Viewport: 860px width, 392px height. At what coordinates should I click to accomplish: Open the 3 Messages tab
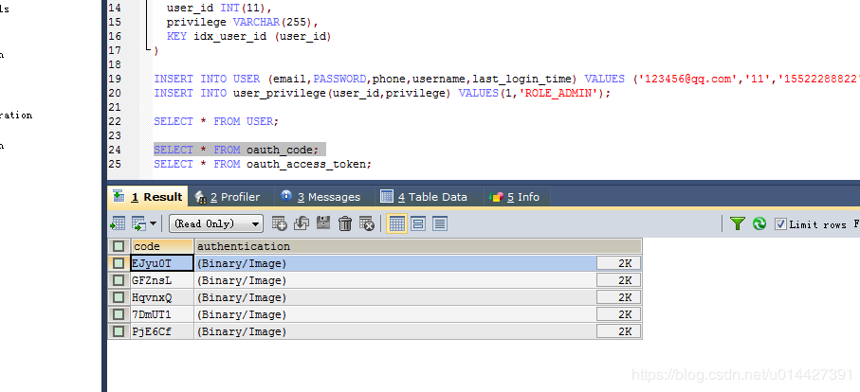(321, 197)
